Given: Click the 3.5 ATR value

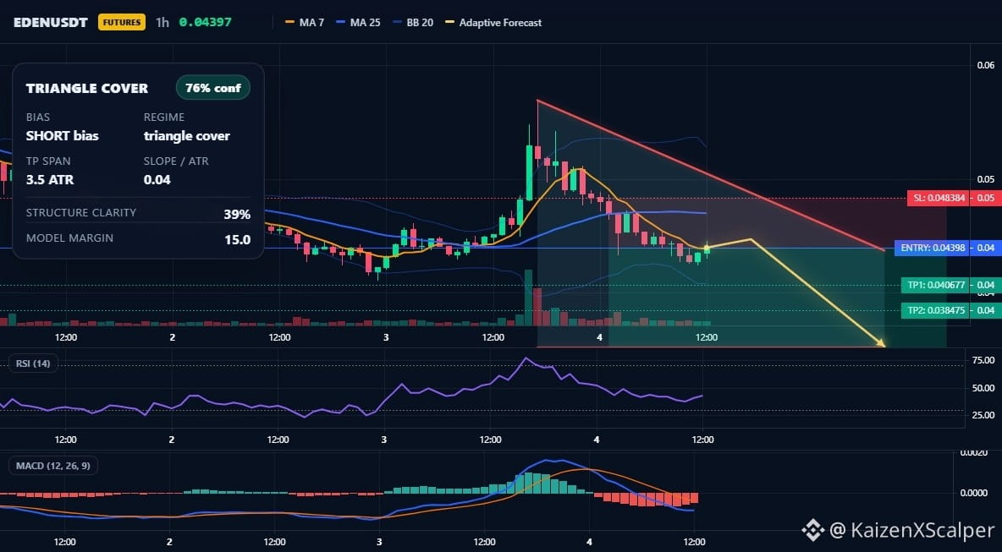Looking at the screenshot, I should [50, 179].
